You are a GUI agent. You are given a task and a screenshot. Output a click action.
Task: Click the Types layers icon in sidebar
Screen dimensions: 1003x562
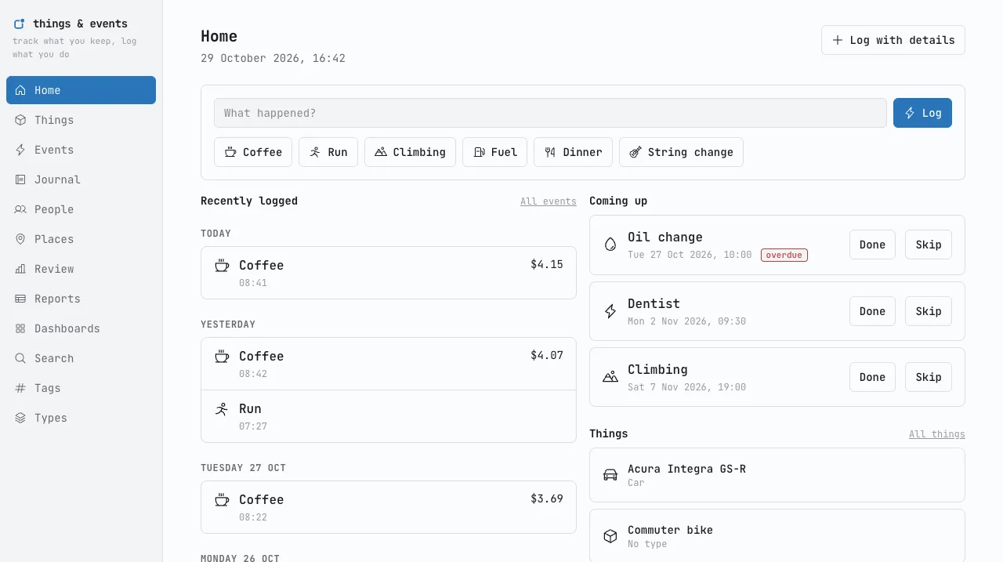(x=20, y=418)
